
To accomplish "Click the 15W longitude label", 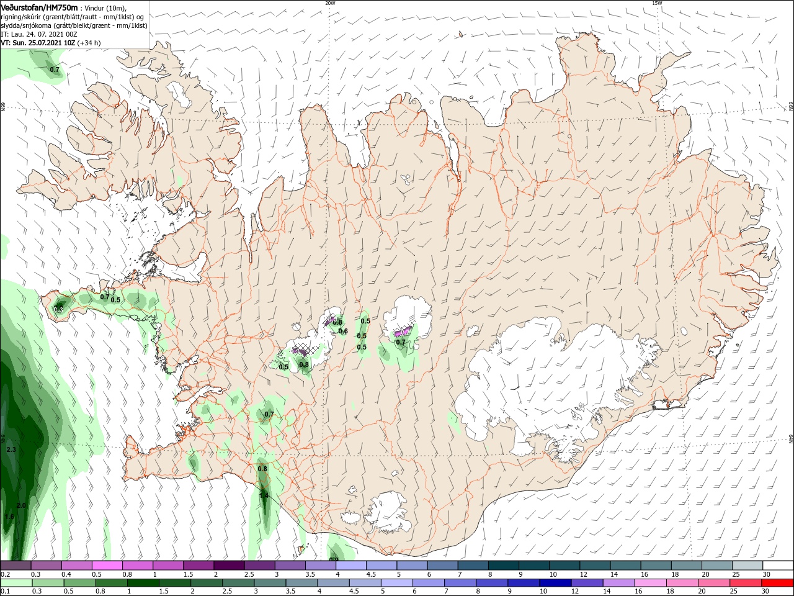I will click(x=657, y=3).
